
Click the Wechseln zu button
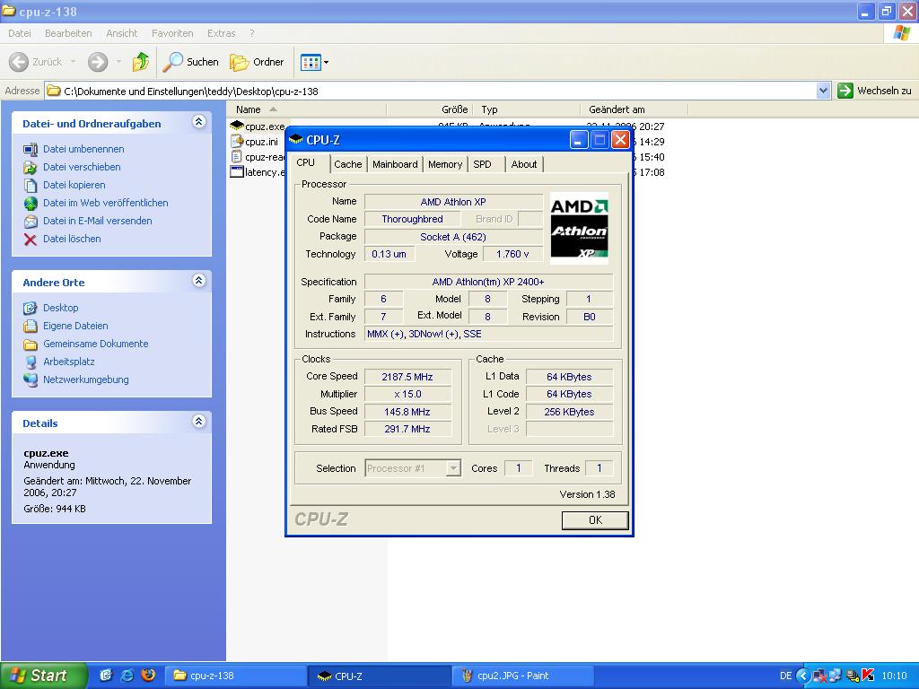875,91
